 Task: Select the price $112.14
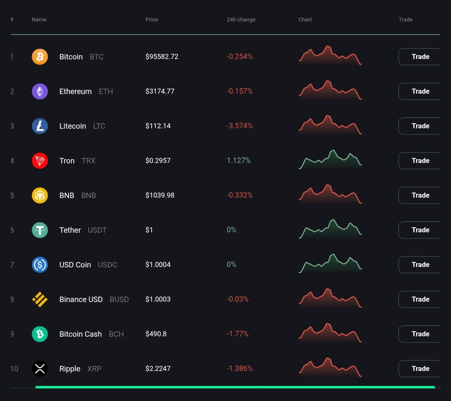pyautogui.click(x=158, y=126)
